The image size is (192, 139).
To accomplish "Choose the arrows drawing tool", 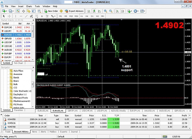I will tap(53, 16).
